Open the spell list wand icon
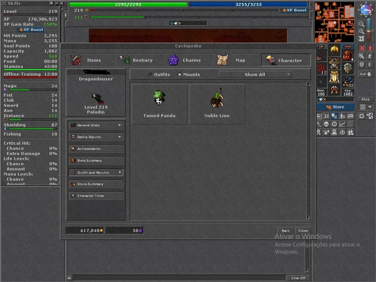 pos(319,124)
